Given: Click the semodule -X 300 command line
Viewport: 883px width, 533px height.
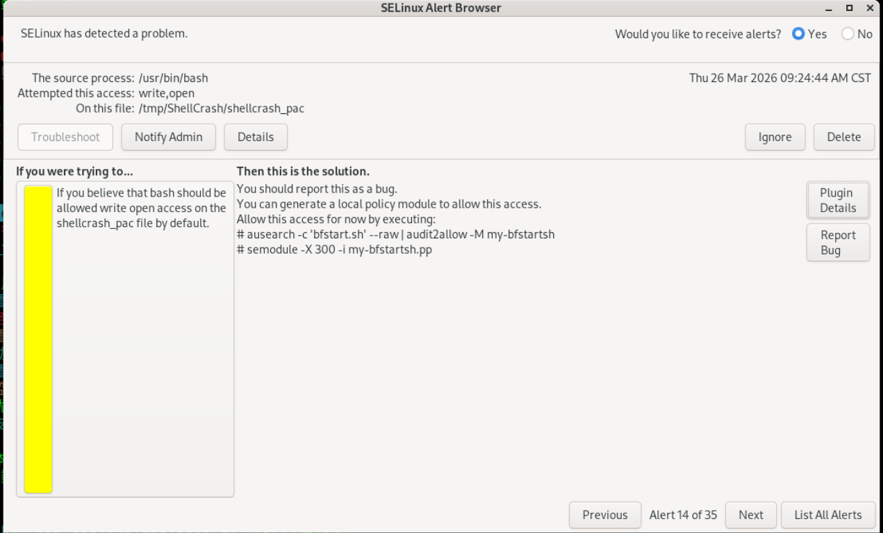Looking at the screenshot, I should tap(334, 249).
